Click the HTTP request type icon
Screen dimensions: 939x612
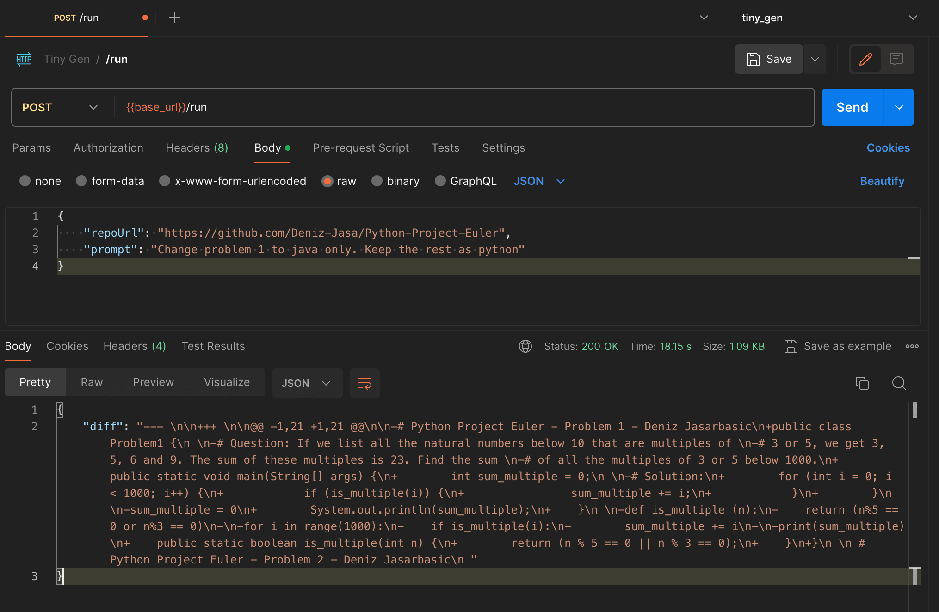point(24,59)
